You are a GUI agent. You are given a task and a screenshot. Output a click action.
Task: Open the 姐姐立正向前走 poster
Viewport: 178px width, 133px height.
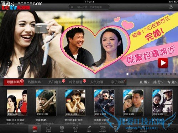coord(17,103)
